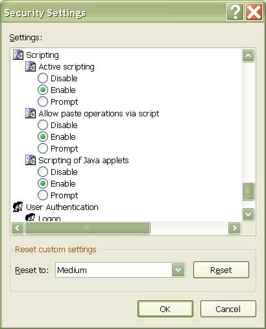Select Prompt under Active scripting
Screen dimensions: 266x329
tap(43, 101)
